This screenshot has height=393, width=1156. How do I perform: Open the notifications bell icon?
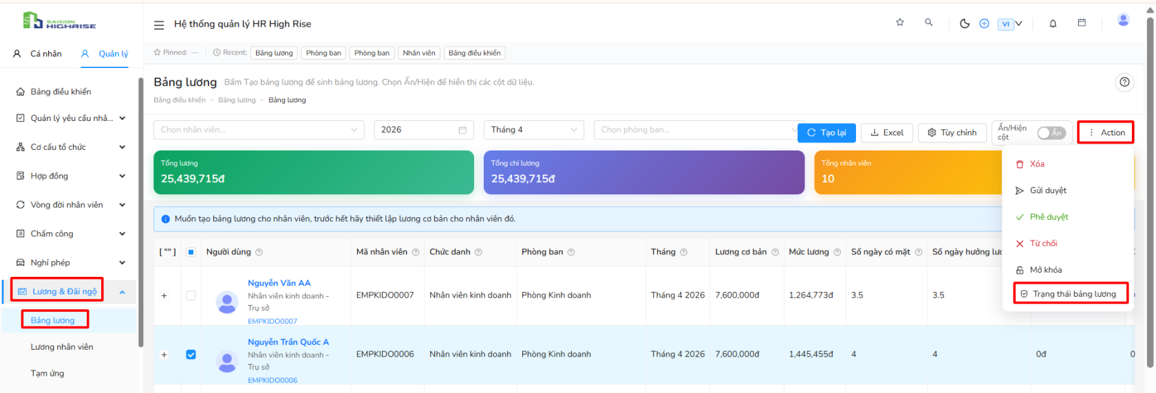pos(1053,23)
